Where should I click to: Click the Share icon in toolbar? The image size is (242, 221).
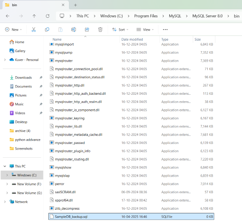(x=87, y=29)
